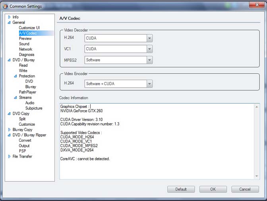Click the DXVA_MODE_H264 line

point(77,150)
